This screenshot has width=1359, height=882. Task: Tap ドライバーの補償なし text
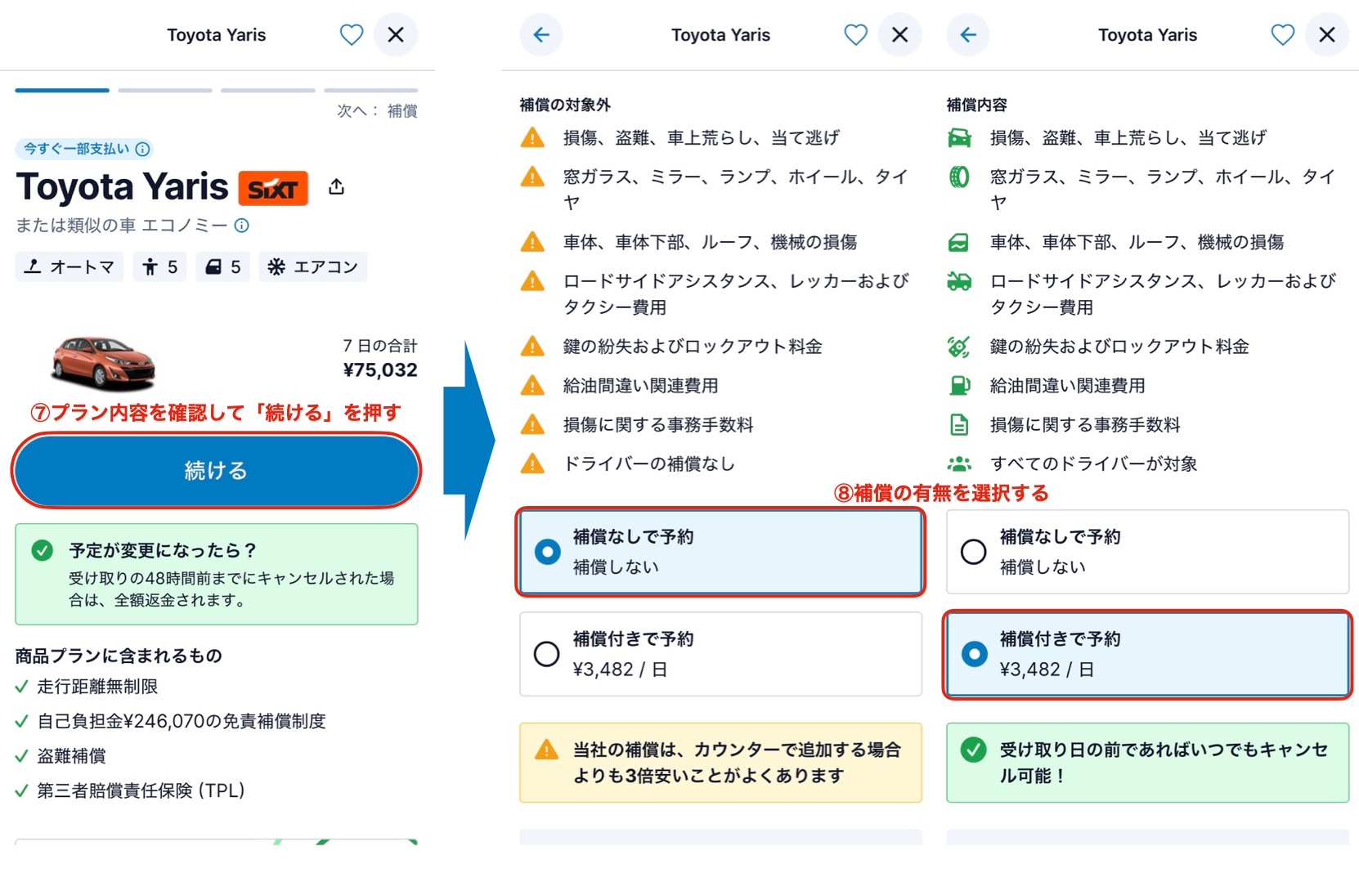coord(649,464)
